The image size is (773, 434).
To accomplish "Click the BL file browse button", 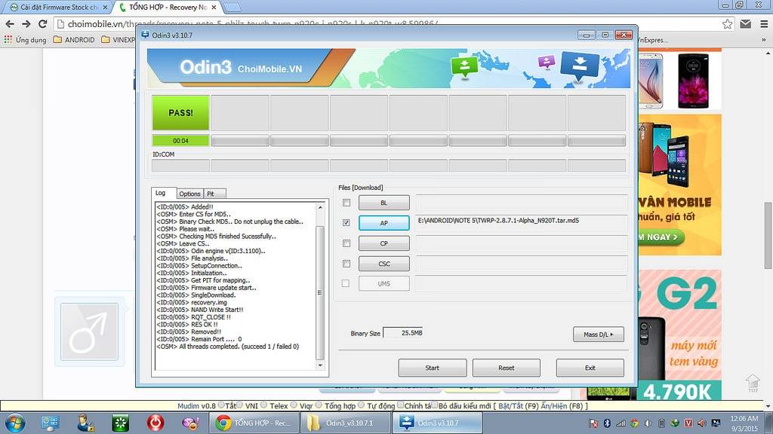I will (384, 203).
